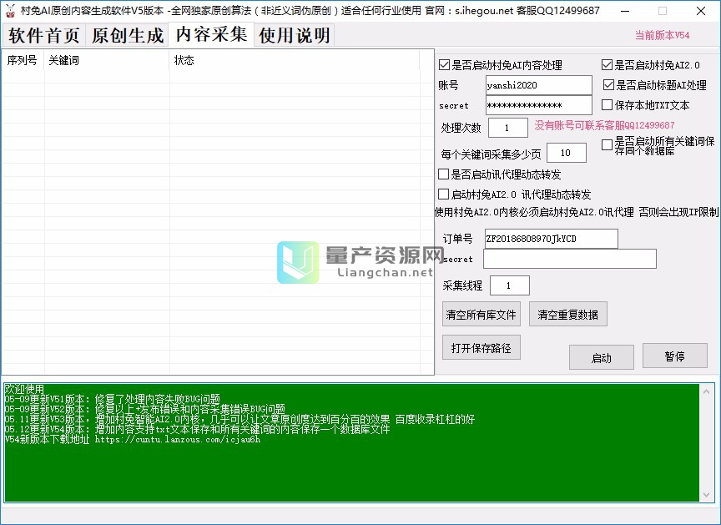Sort by 关键词 column header
Image resolution: width=721 pixels, height=525 pixels.
point(107,60)
